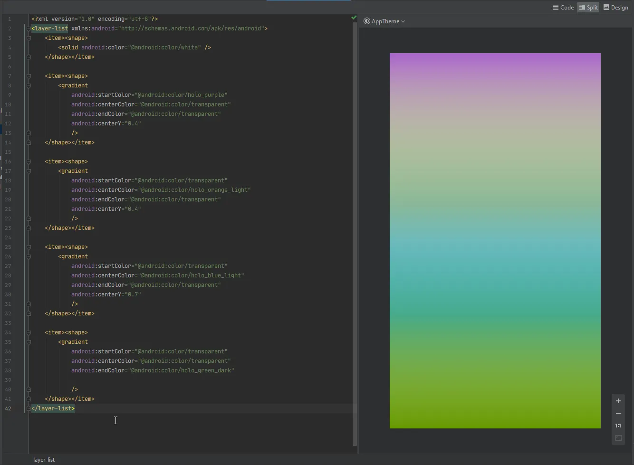Collapse the first item fold on line 3

[29, 38]
